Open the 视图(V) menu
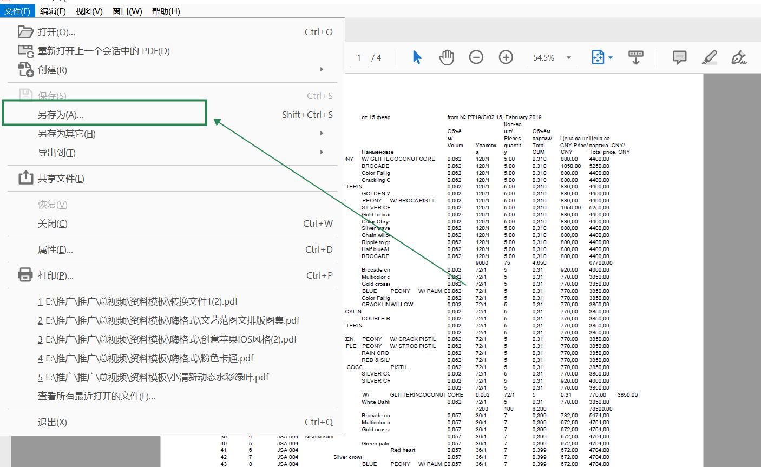 90,11
